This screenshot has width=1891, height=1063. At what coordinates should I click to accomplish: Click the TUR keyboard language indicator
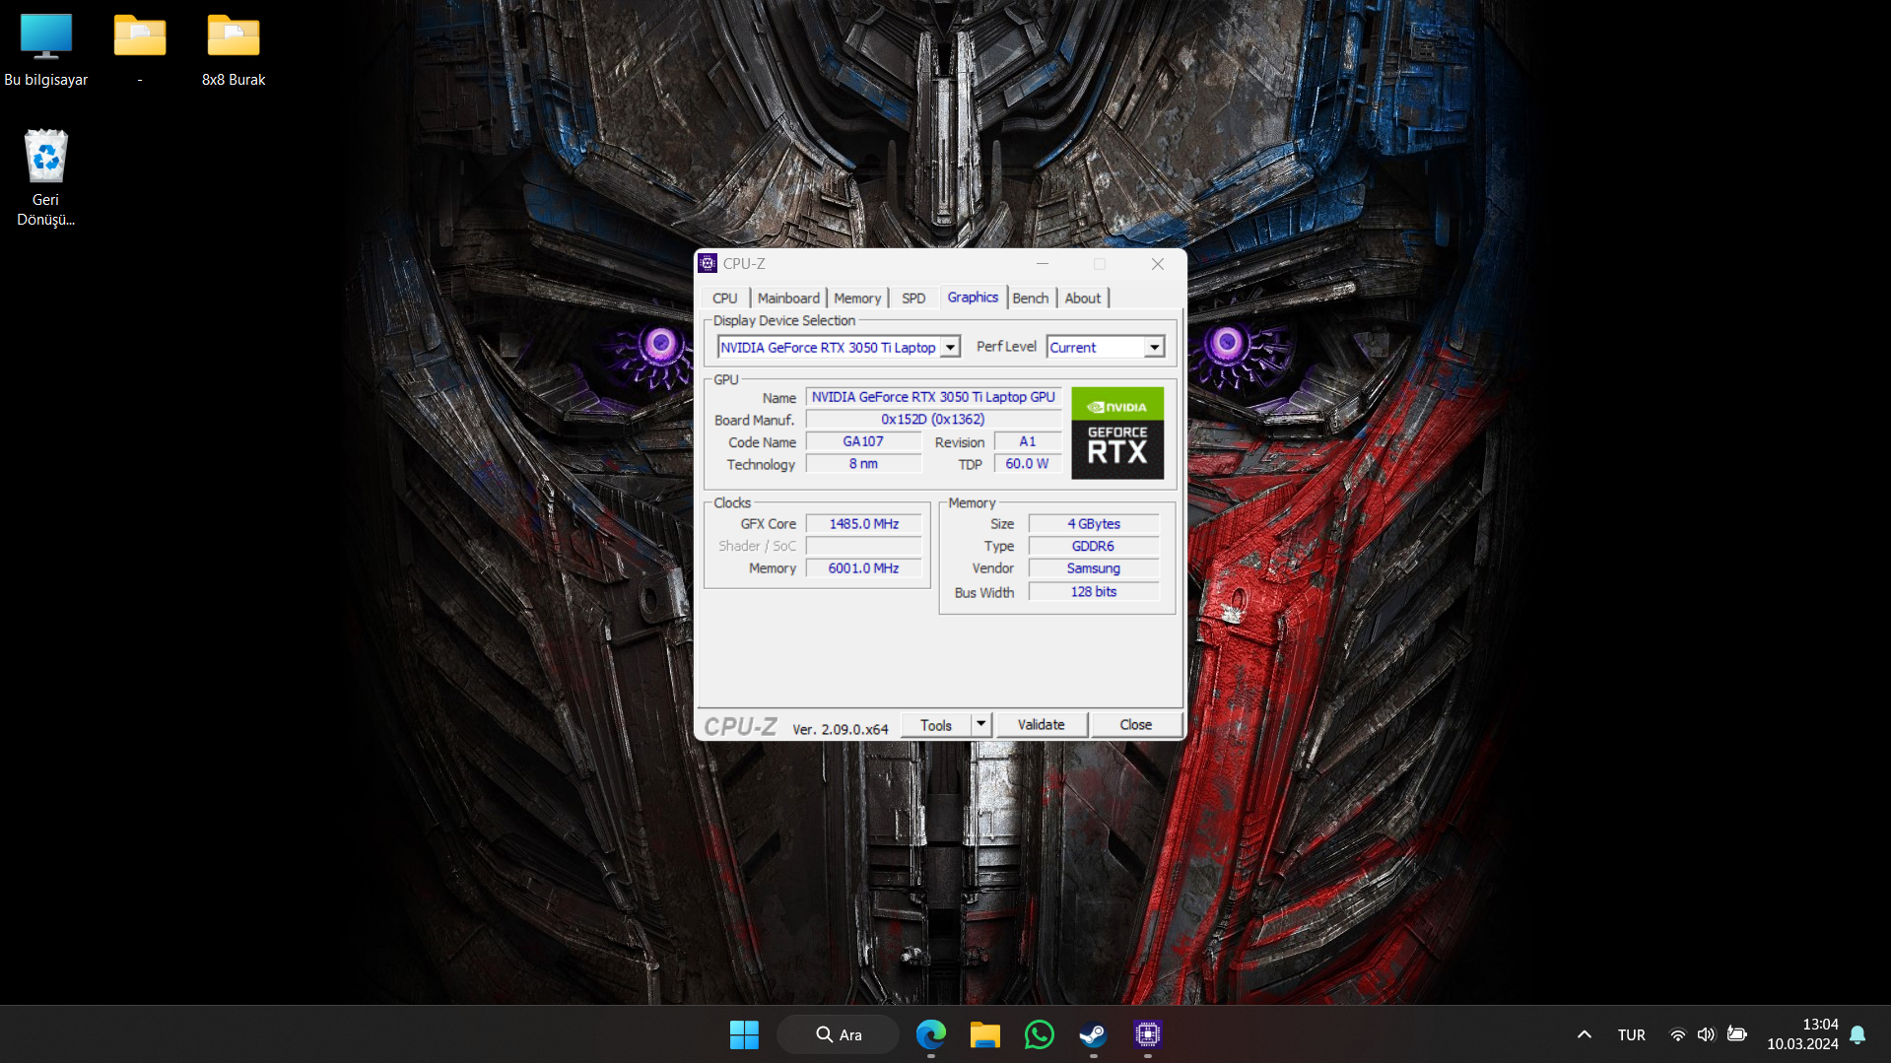(x=1632, y=1034)
